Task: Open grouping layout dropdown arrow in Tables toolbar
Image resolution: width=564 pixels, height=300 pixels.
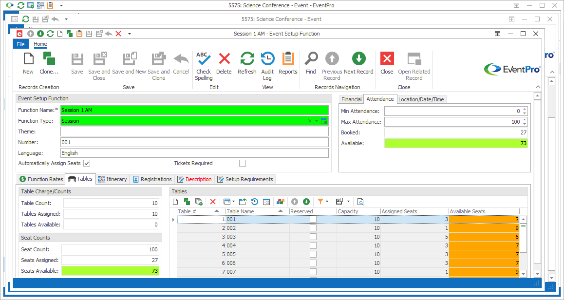Action: (348, 202)
